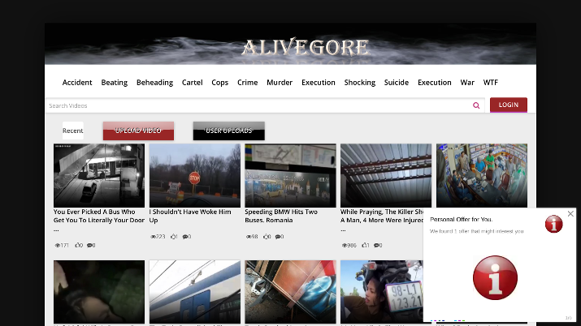Click the LOGIN button
Image resolution: width=581 pixels, height=326 pixels.
509,105
